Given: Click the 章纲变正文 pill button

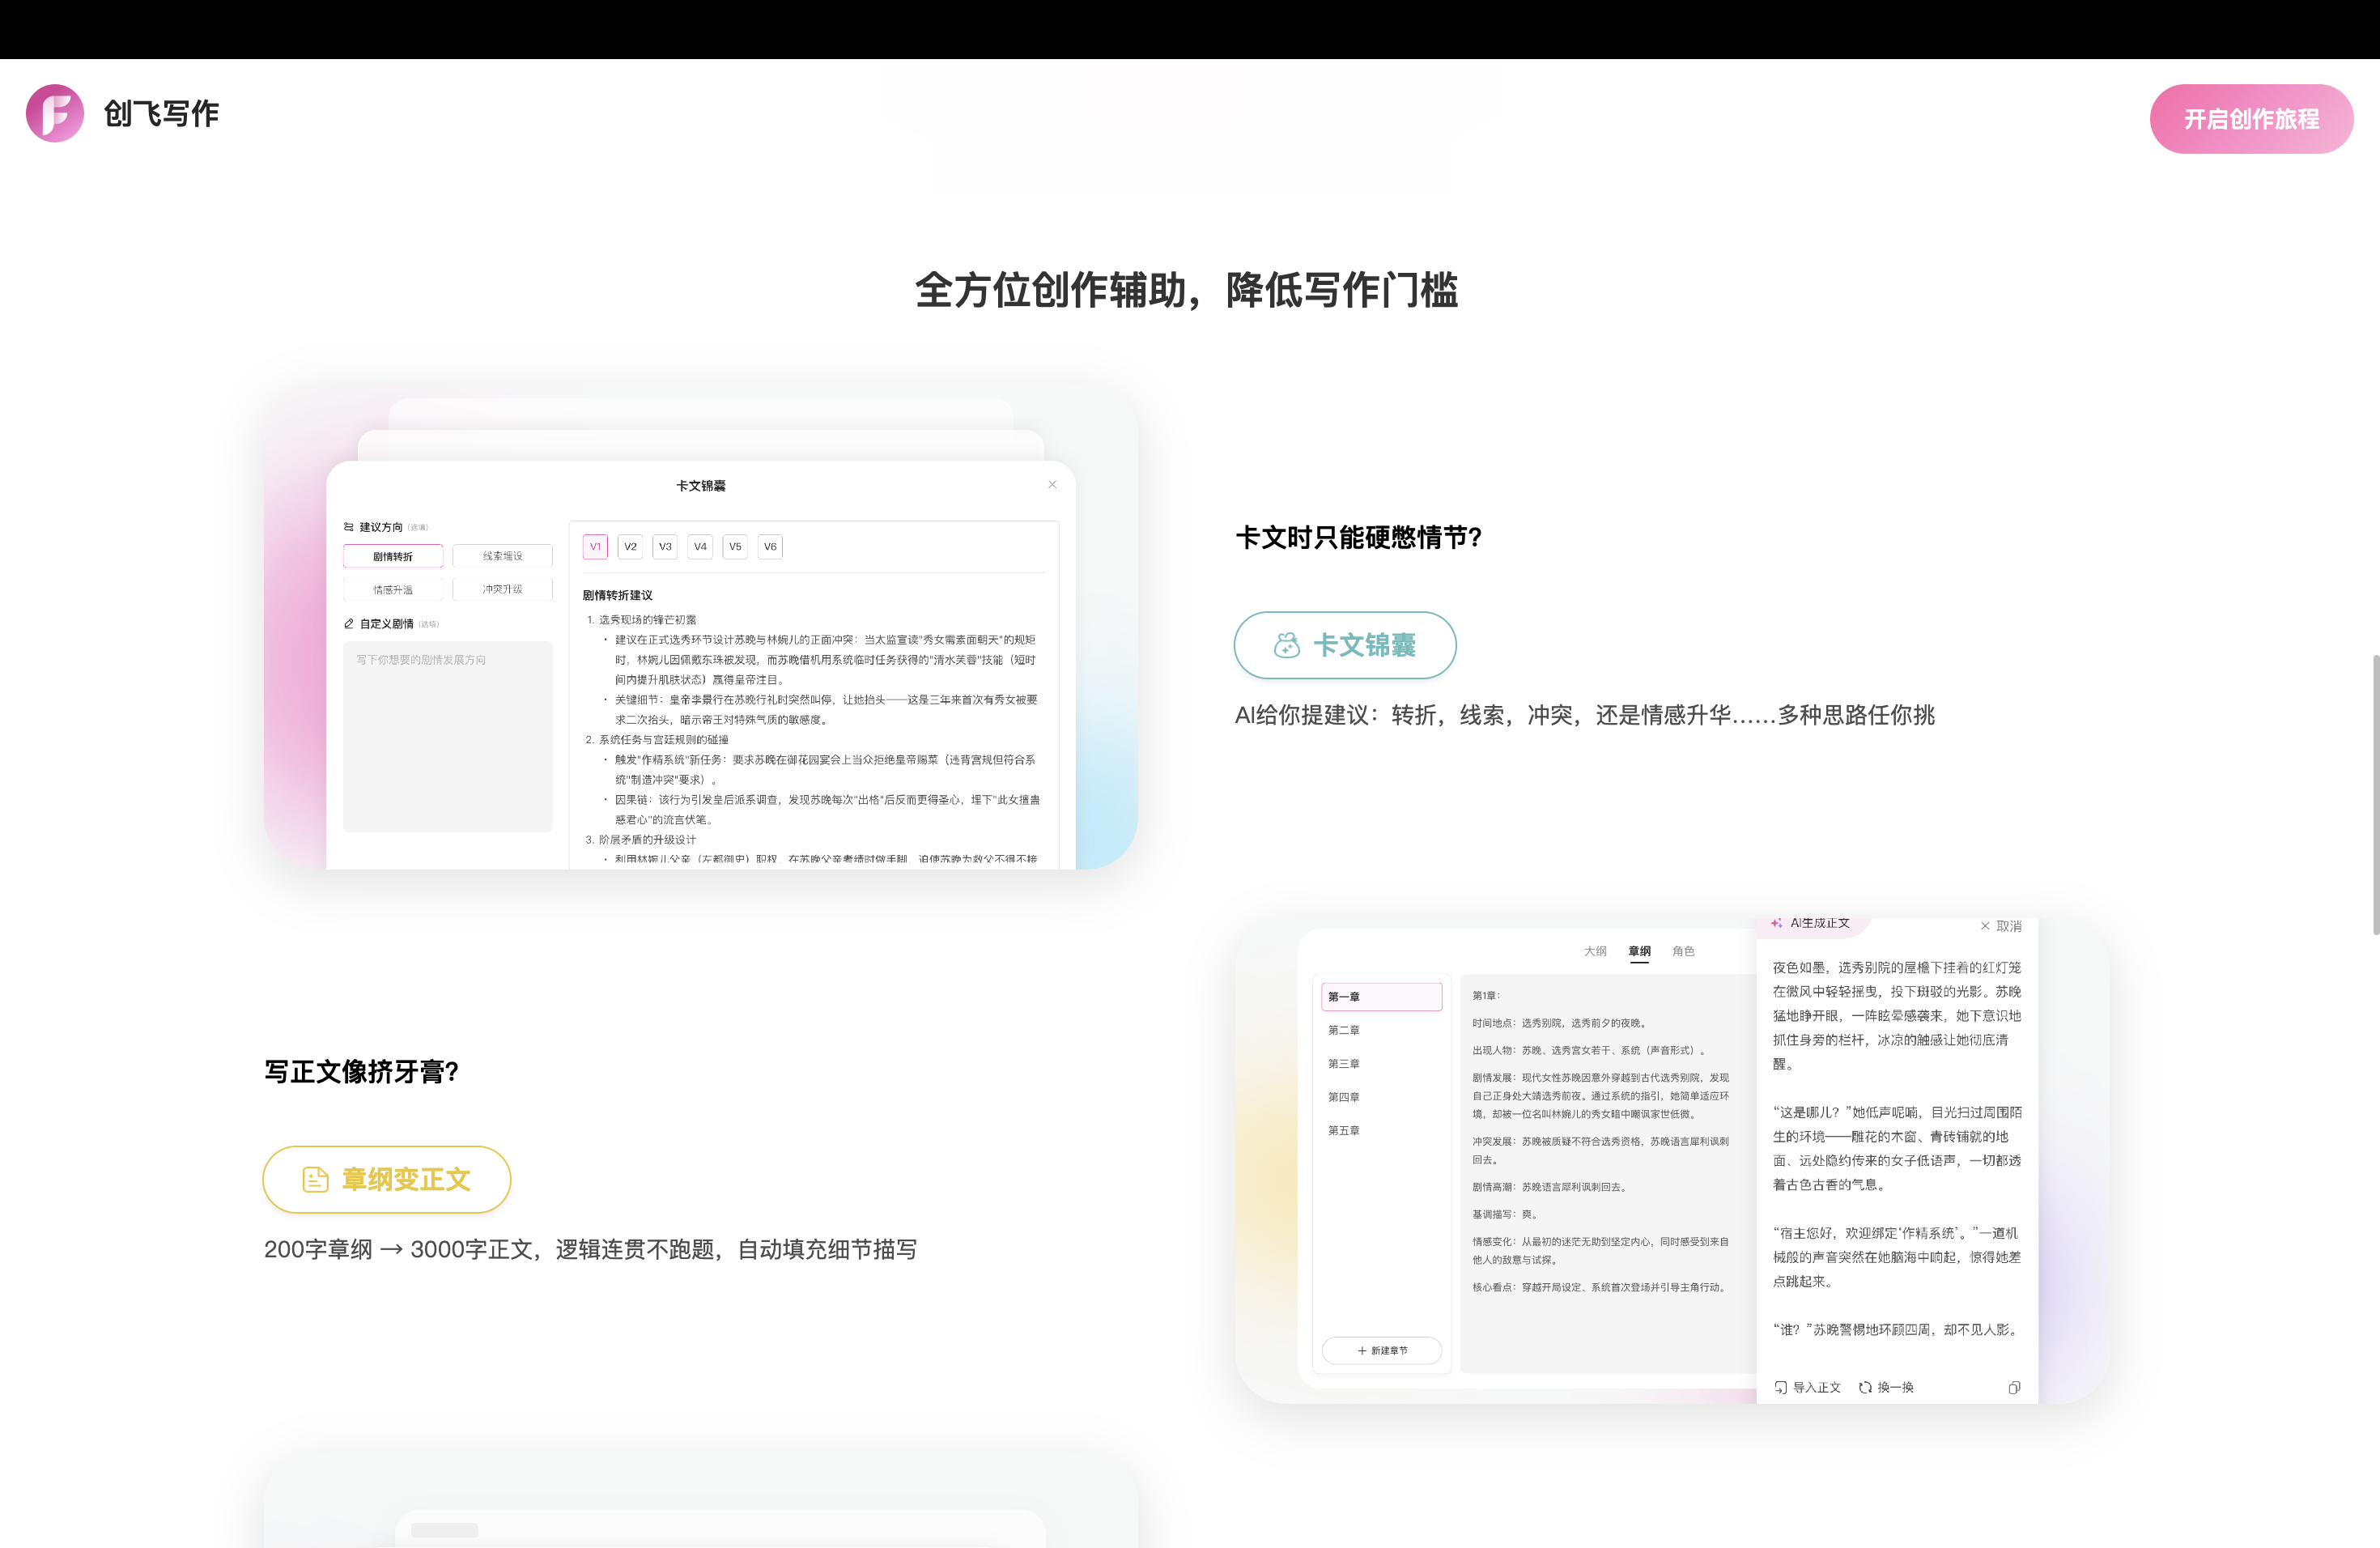Looking at the screenshot, I should [x=387, y=1179].
